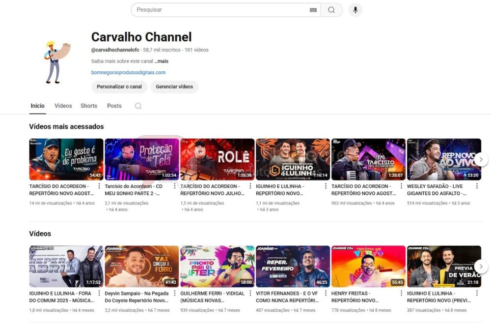Switch to the Posts tab
This screenshot has height=328, width=491.
pyautogui.click(x=114, y=106)
